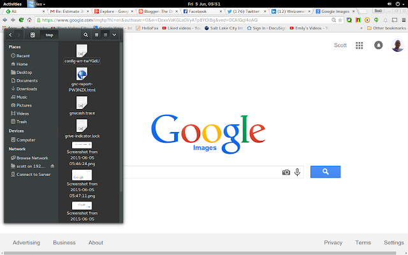Click browser back arrow
Viewport: 408px width, 255px height.
click(4, 20)
